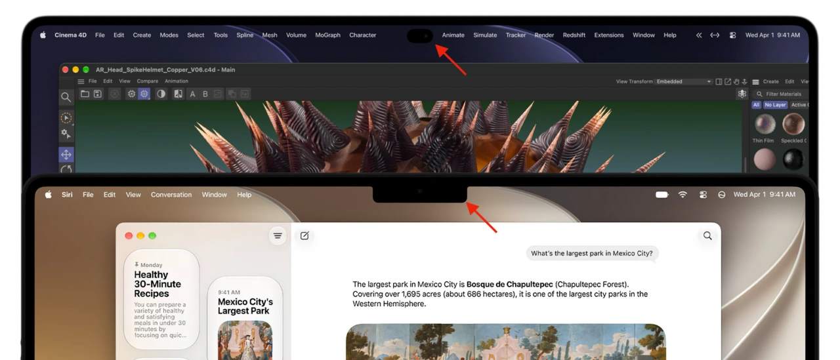Open the Create menu in Material Manager

pyautogui.click(x=771, y=81)
